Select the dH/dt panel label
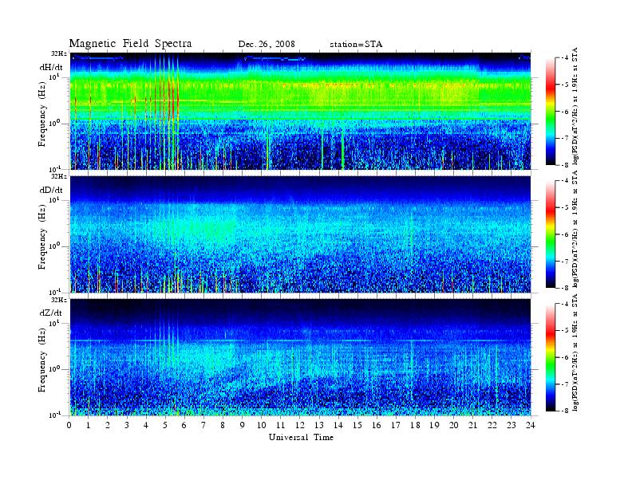 51,67
